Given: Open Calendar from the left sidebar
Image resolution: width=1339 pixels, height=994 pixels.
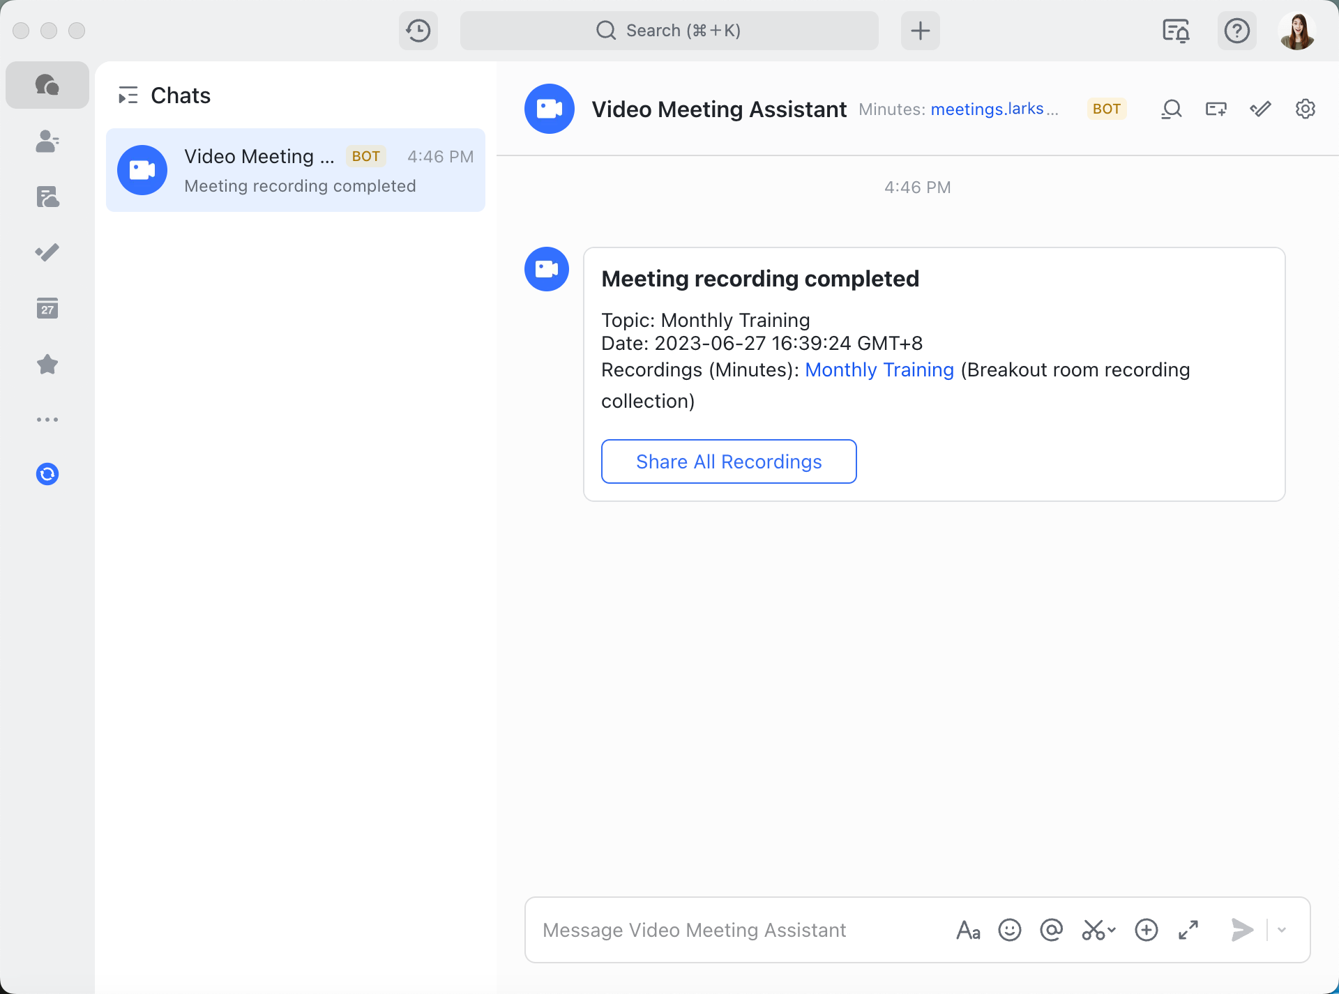Looking at the screenshot, I should 47,308.
